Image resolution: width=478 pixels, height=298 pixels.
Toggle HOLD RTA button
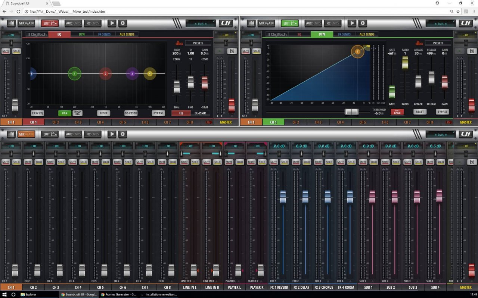pyautogui.click(x=77, y=113)
